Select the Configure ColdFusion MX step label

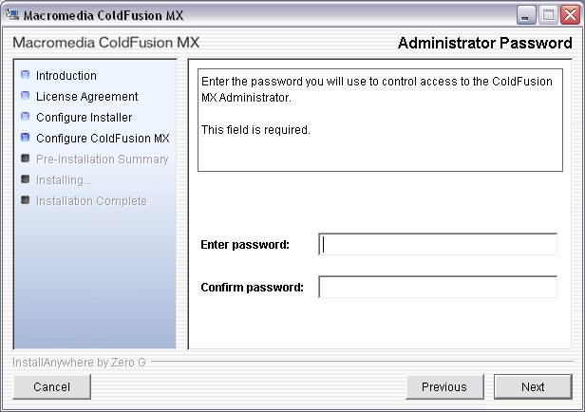click(x=103, y=139)
